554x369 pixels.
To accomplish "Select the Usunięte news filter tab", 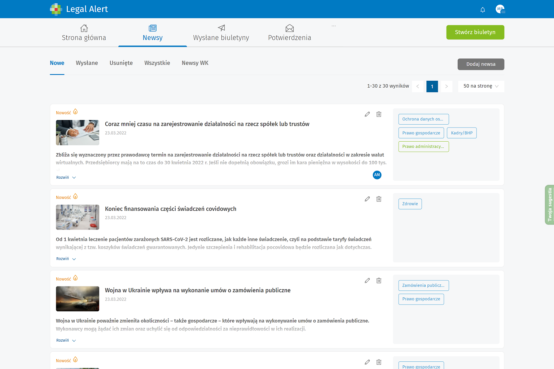I will 121,63.
